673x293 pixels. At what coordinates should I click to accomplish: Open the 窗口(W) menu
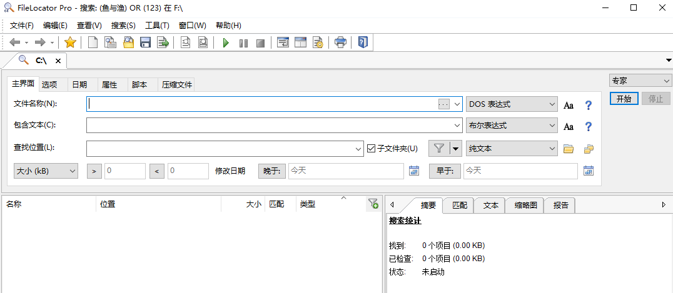192,26
